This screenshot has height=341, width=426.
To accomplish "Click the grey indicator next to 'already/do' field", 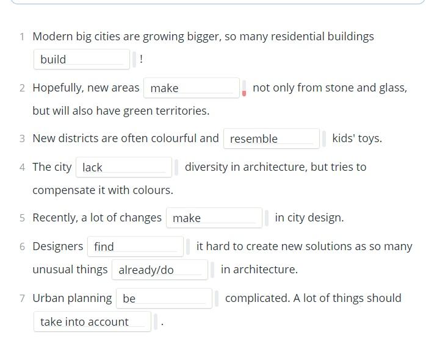I will [x=212, y=270].
